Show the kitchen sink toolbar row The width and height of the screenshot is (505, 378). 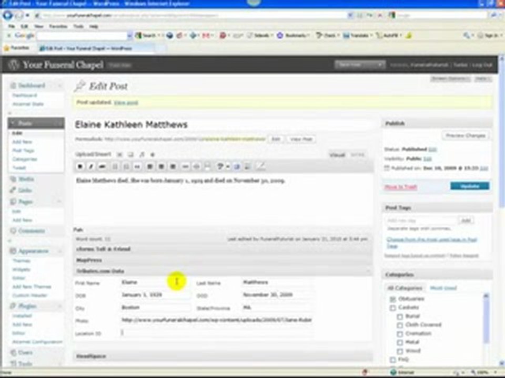pos(248,166)
